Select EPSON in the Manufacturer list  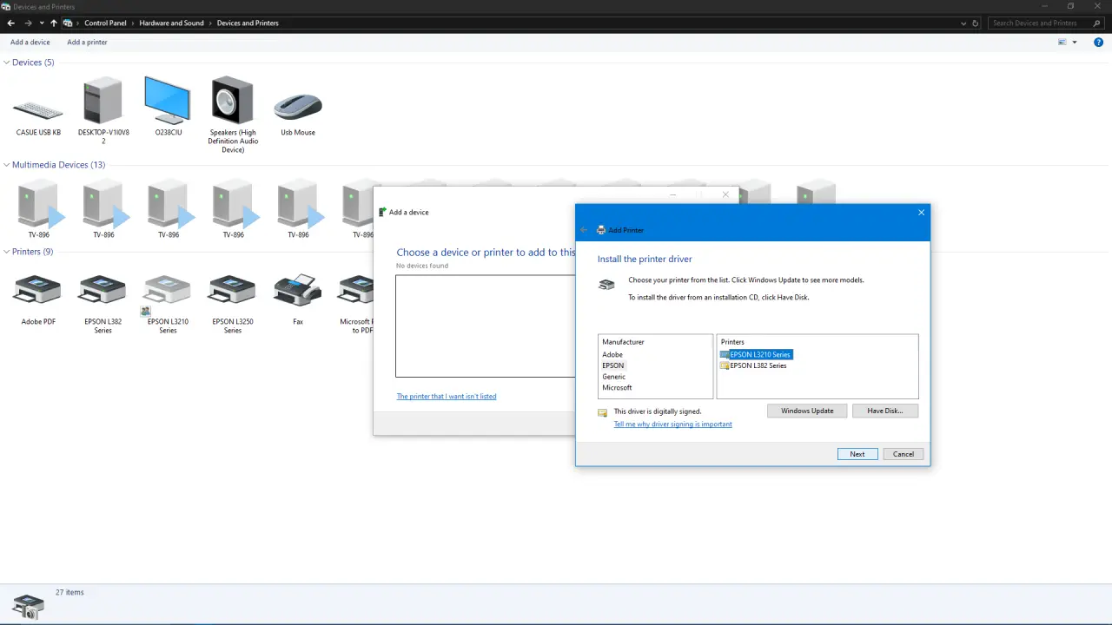[x=613, y=365]
